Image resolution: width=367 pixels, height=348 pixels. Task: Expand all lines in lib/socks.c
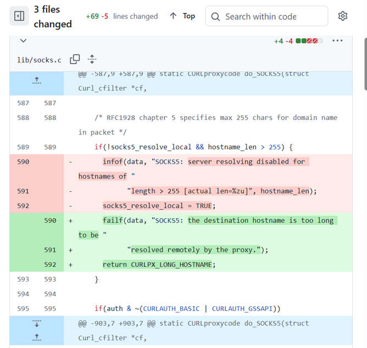92,59
